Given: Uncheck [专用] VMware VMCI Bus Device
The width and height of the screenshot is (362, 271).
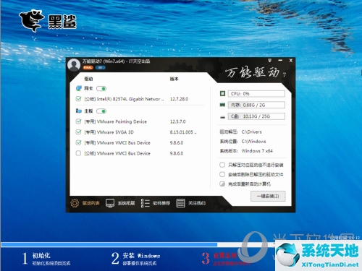Looking at the screenshot, I should pyautogui.click(x=78, y=142).
